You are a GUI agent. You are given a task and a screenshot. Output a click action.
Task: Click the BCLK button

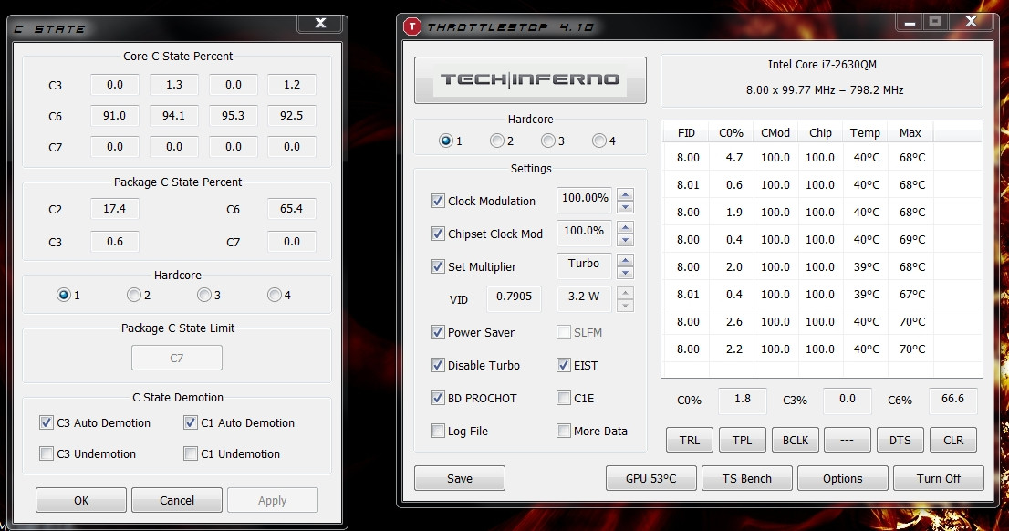796,441
